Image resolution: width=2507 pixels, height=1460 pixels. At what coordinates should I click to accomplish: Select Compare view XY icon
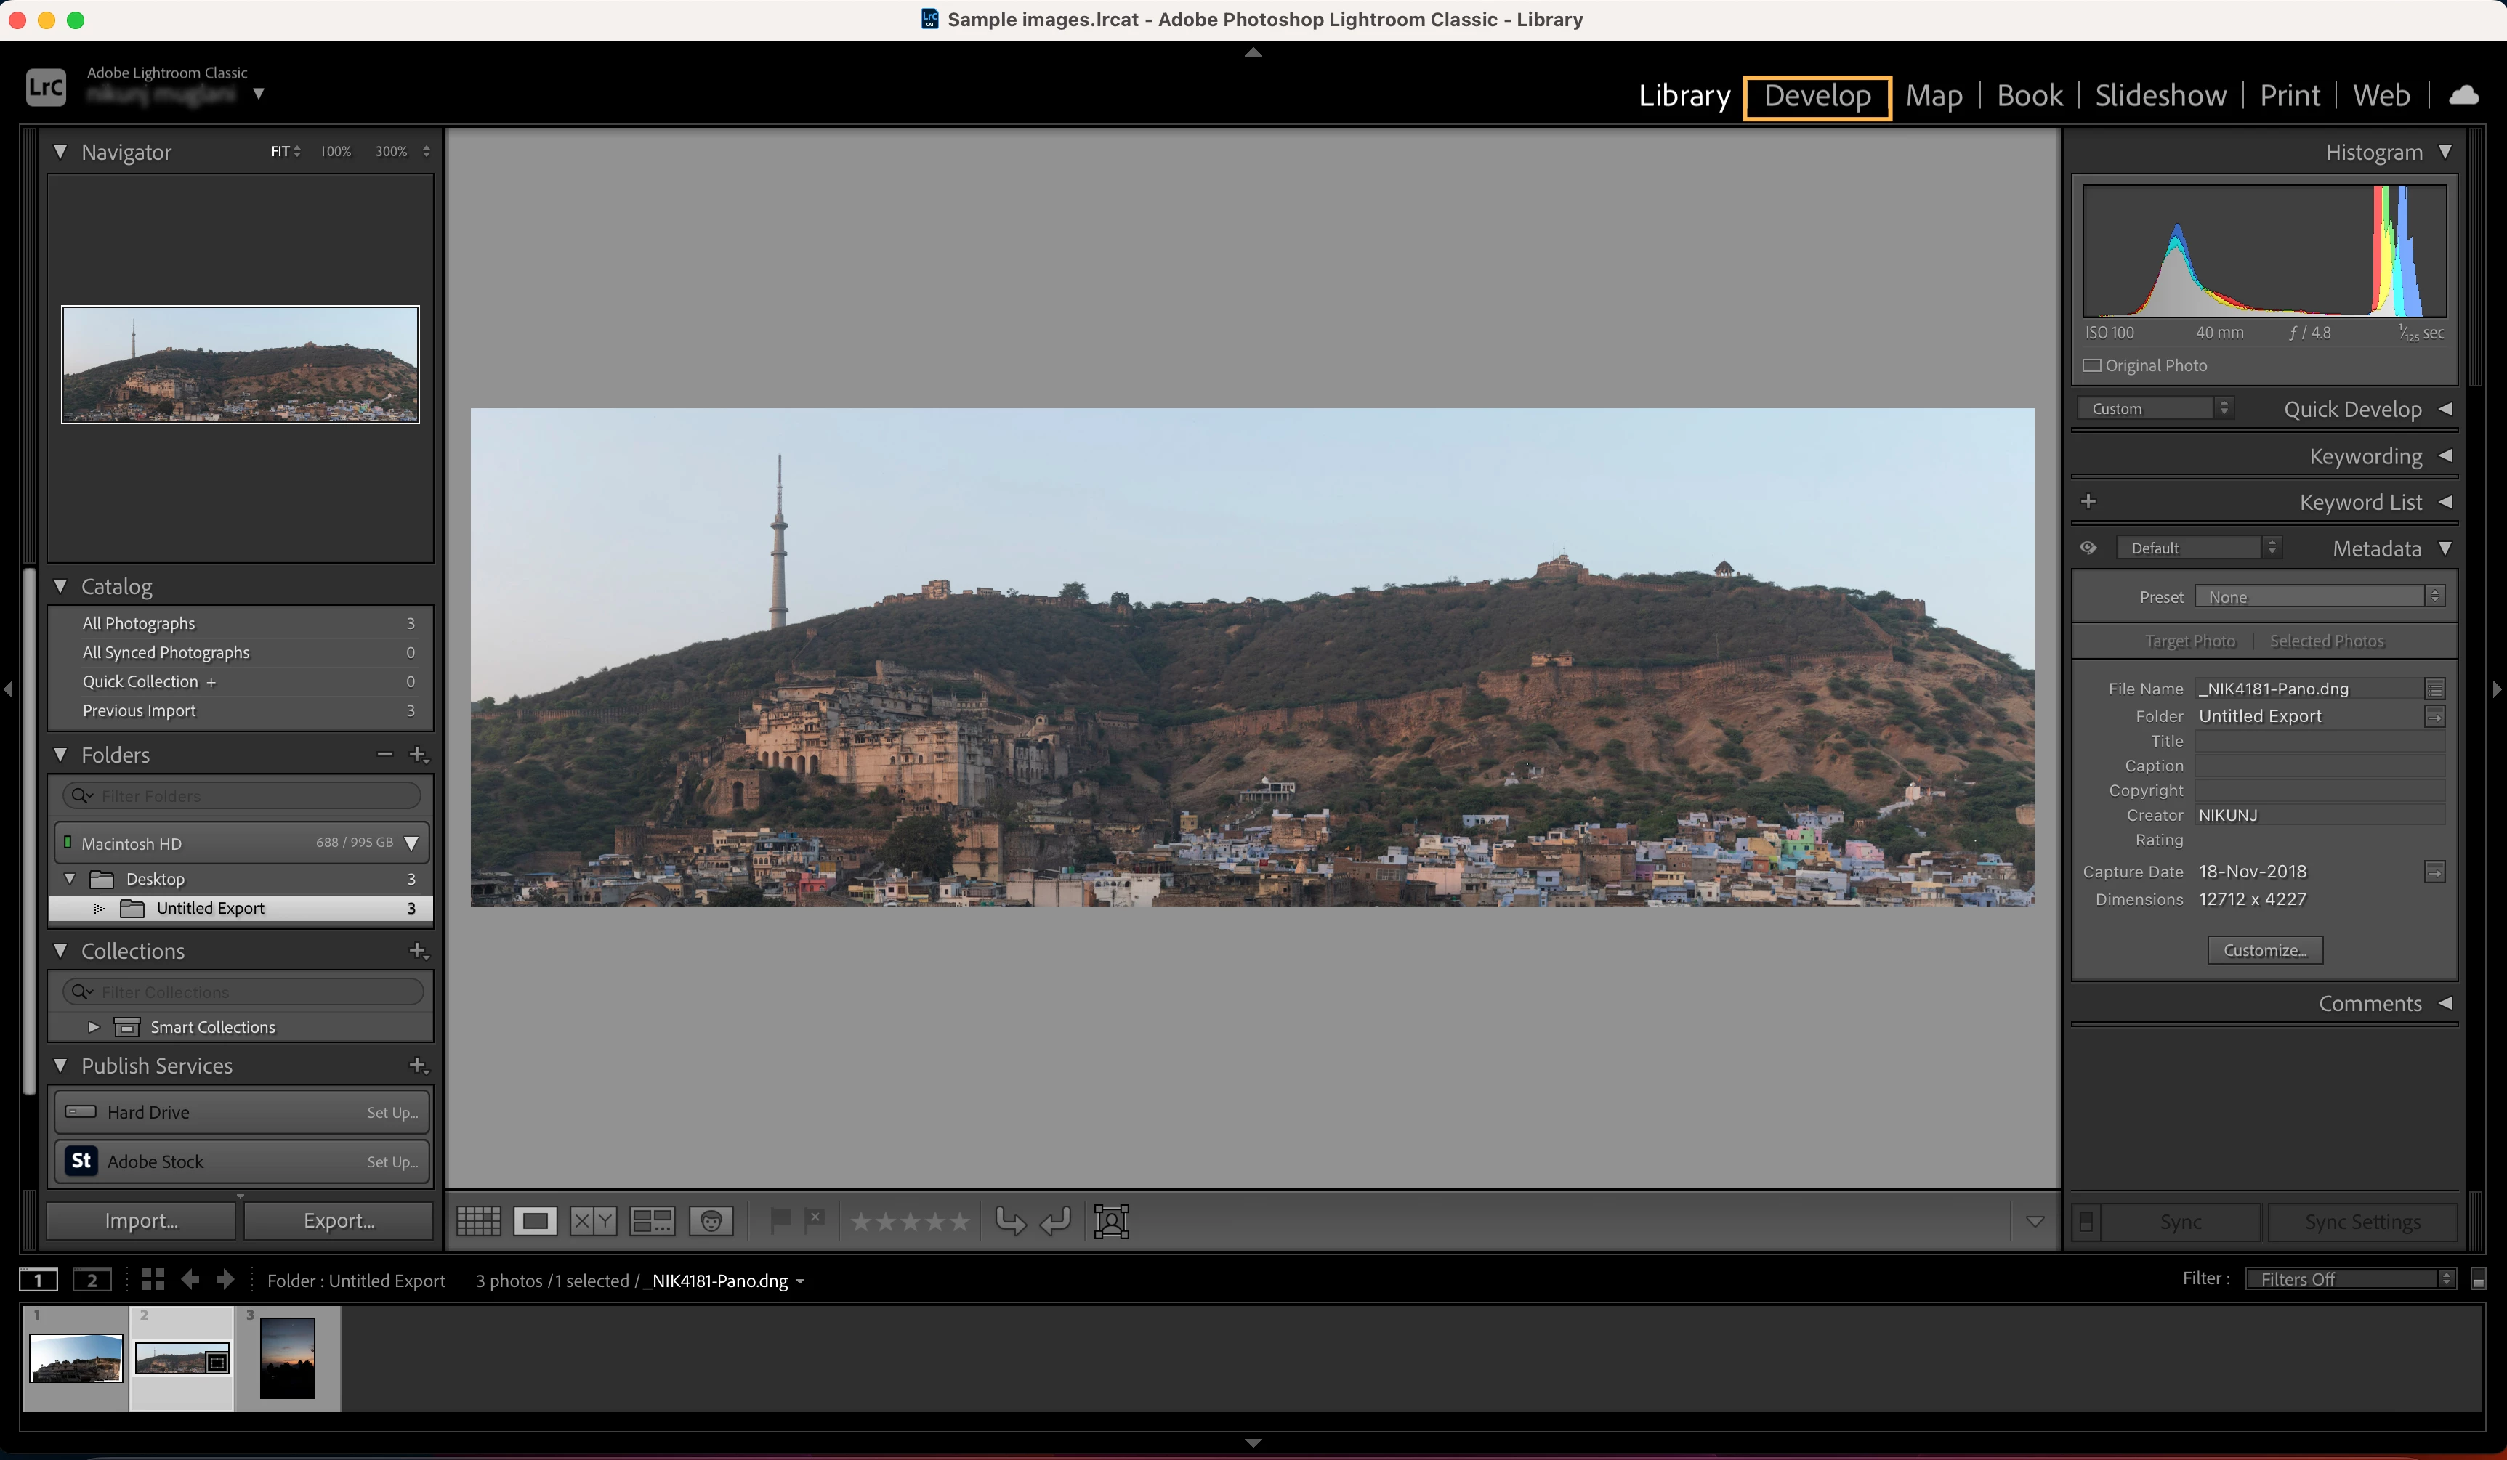click(593, 1221)
